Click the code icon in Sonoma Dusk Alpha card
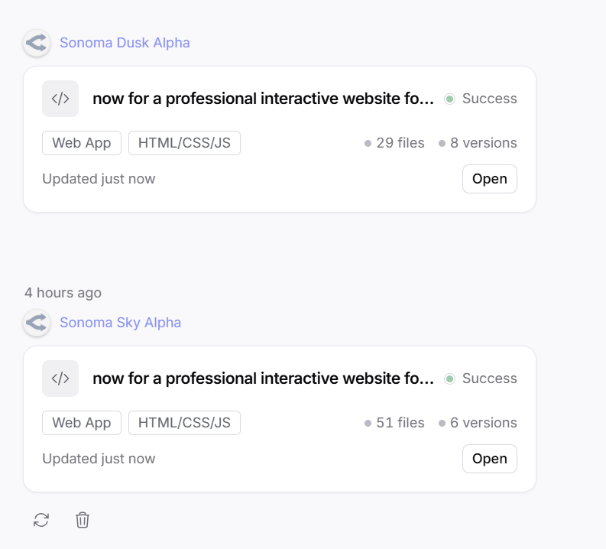 (60, 99)
